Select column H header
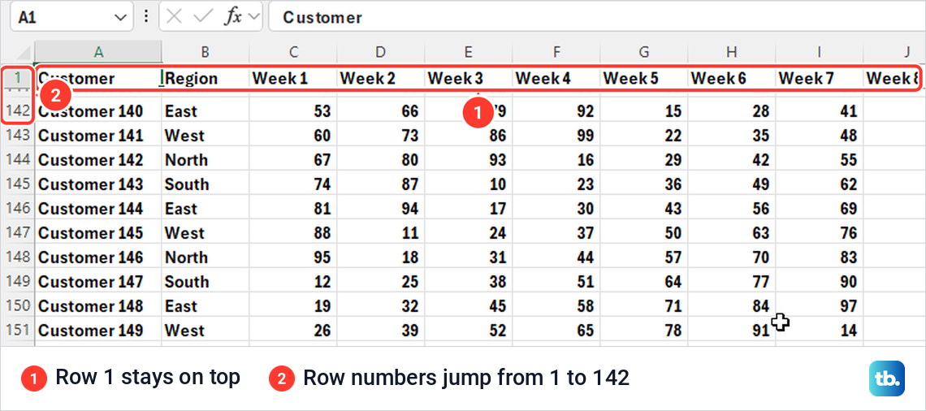 pyautogui.click(x=732, y=52)
